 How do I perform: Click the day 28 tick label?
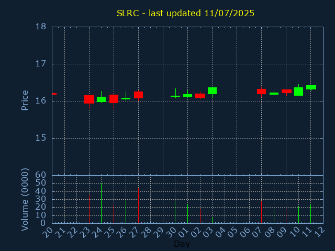(x=147, y=232)
